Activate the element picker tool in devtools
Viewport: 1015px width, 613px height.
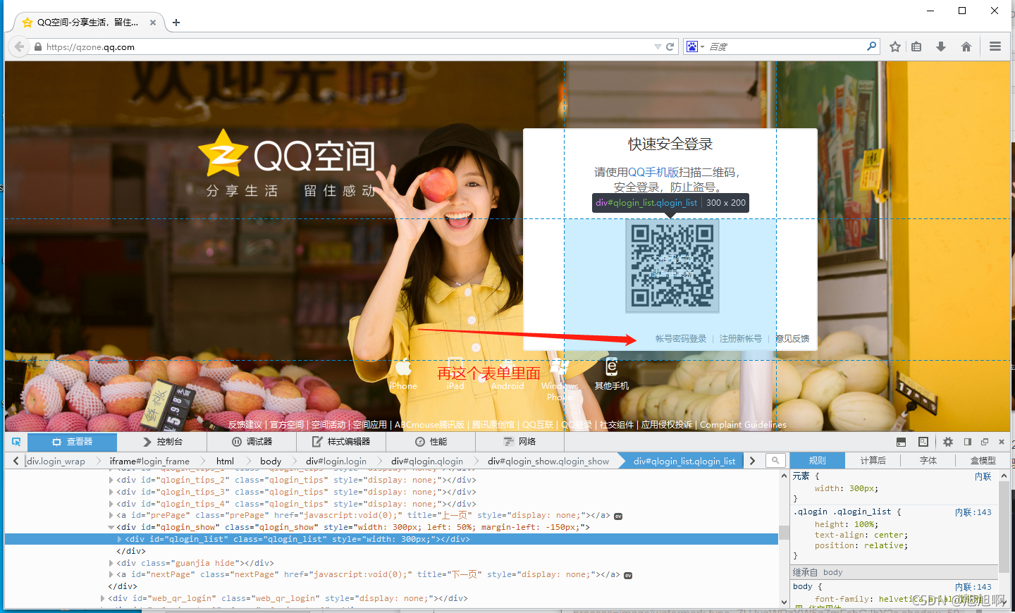pos(16,442)
